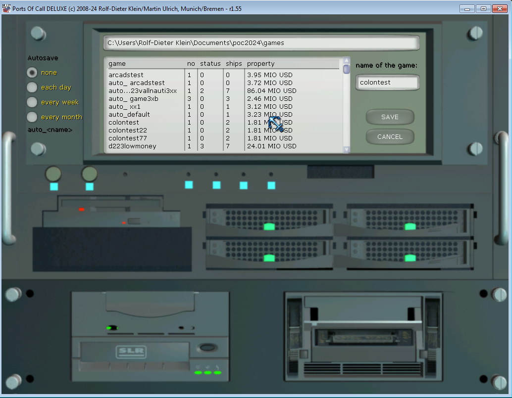Select 'every month' autosave option
512x398 pixels.
[32, 117]
